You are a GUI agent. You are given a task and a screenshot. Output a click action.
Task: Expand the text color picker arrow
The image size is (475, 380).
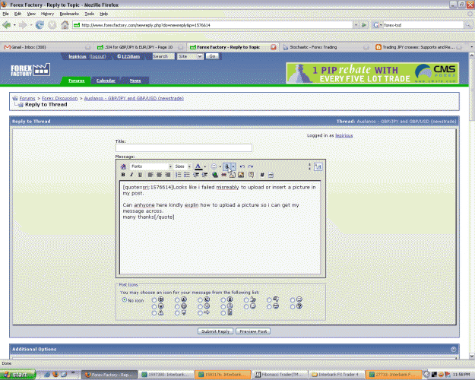tap(205, 166)
